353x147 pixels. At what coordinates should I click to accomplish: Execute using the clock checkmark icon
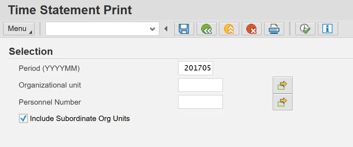(305, 29)
